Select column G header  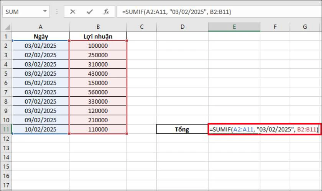pos(305,27)
